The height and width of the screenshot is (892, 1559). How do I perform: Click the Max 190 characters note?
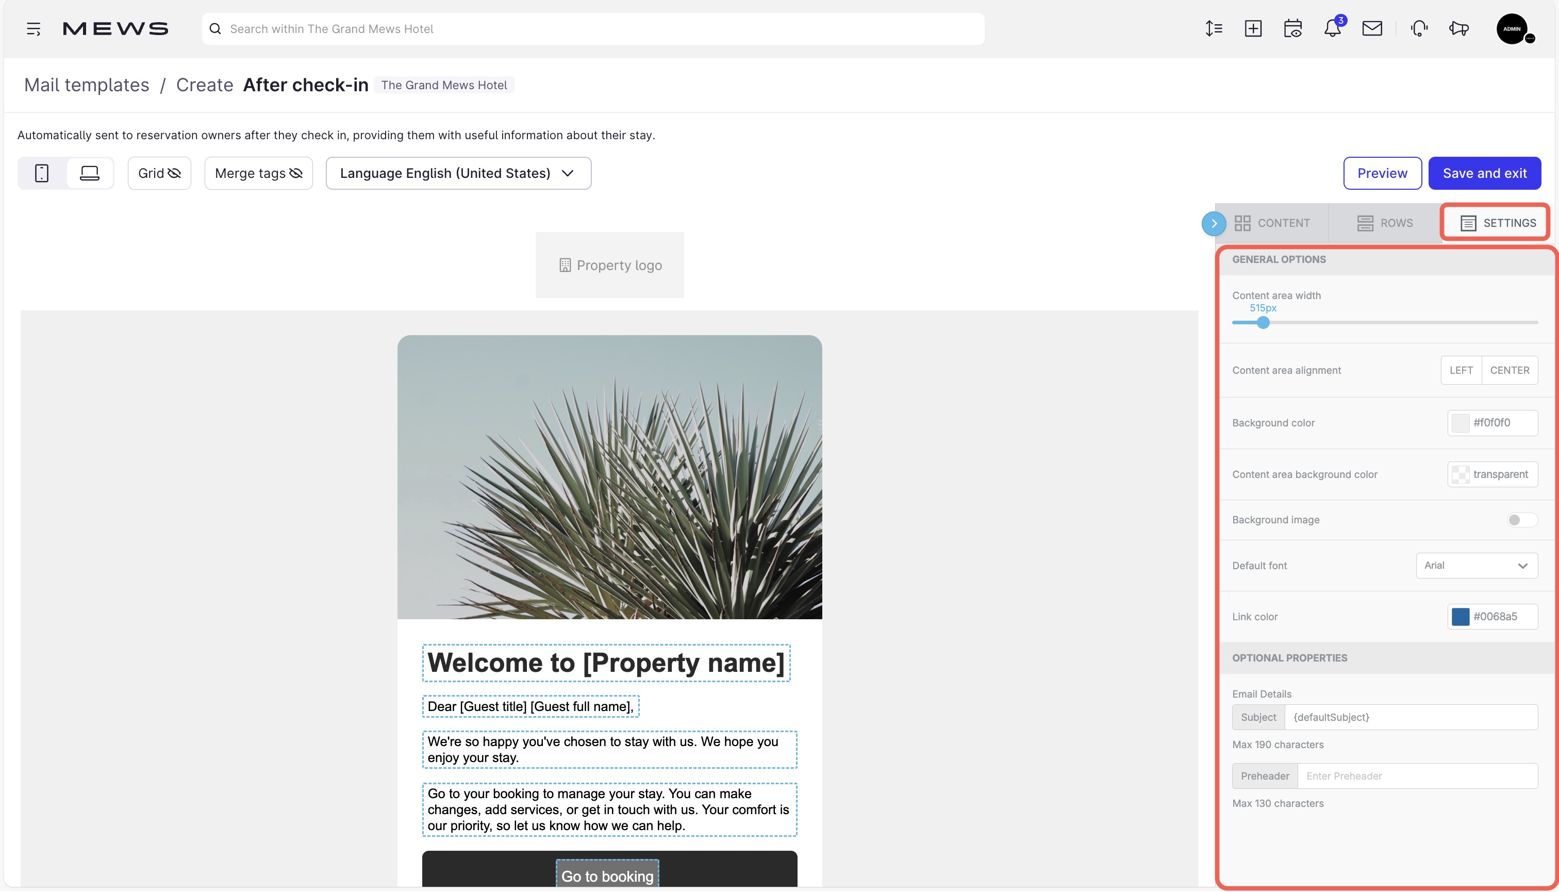[1278, 745]
